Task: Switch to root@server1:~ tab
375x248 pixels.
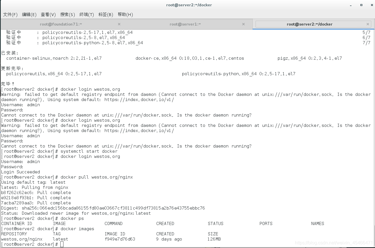Action: (x=185, y=24)
